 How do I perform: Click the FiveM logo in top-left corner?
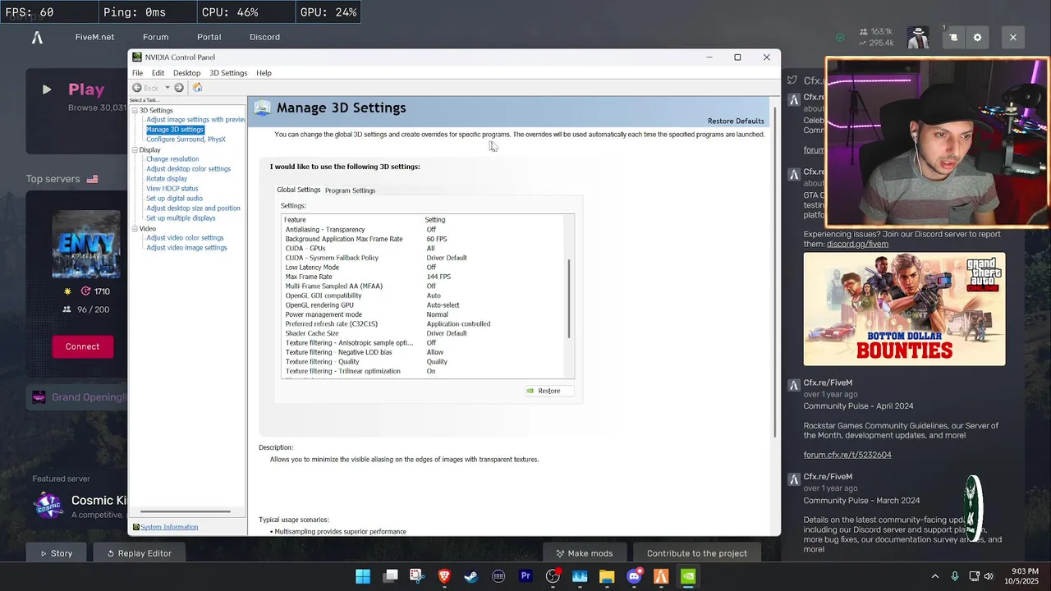[x=37, y=37]
